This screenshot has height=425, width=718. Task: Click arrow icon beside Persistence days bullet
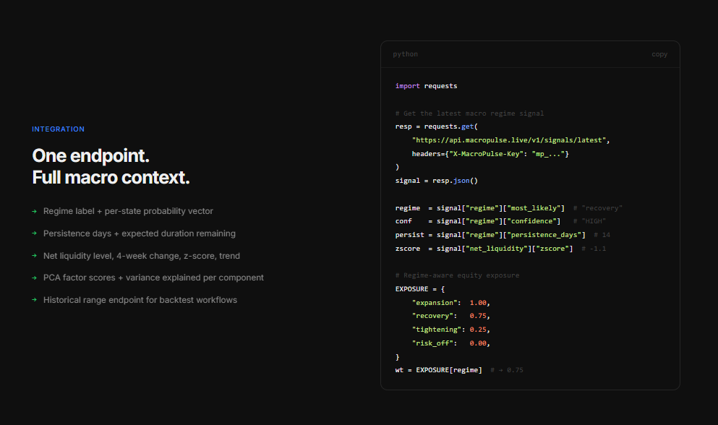coord(34,233)
